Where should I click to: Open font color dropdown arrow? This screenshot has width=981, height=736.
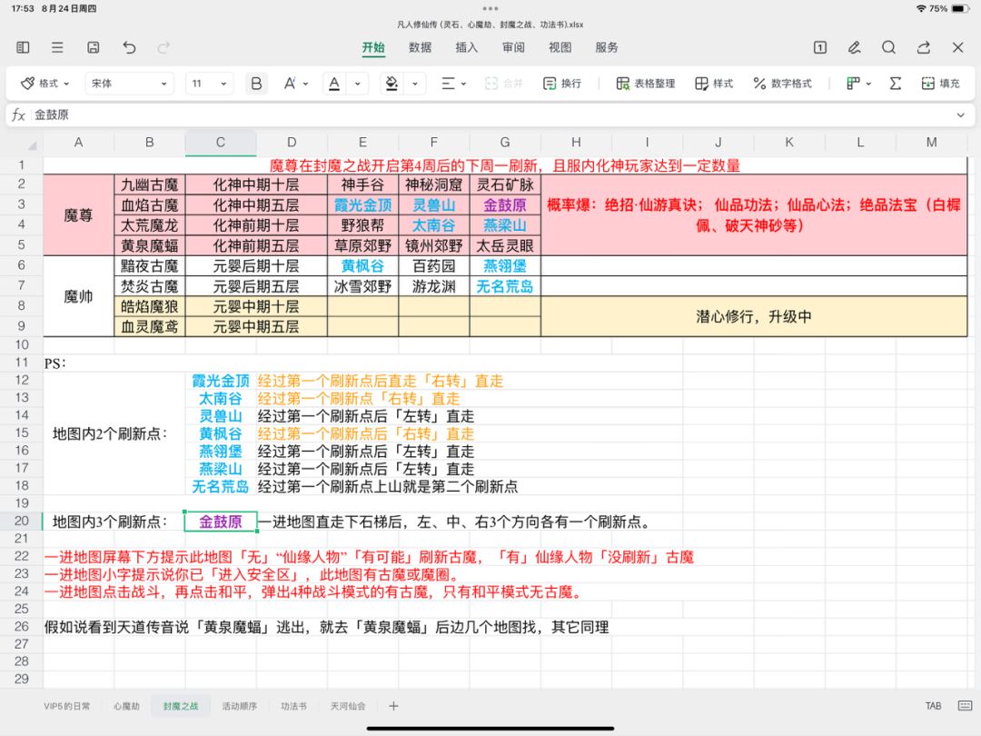pyautogui.click(x=356, y=84)
